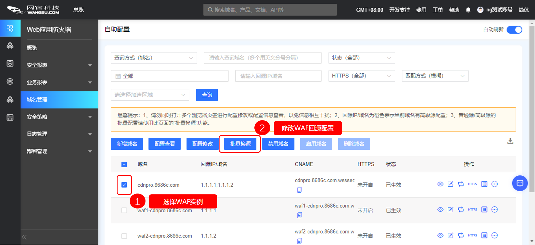
Task: List icon for cdnpro.8686c.com row
Action: coord(484,184)
